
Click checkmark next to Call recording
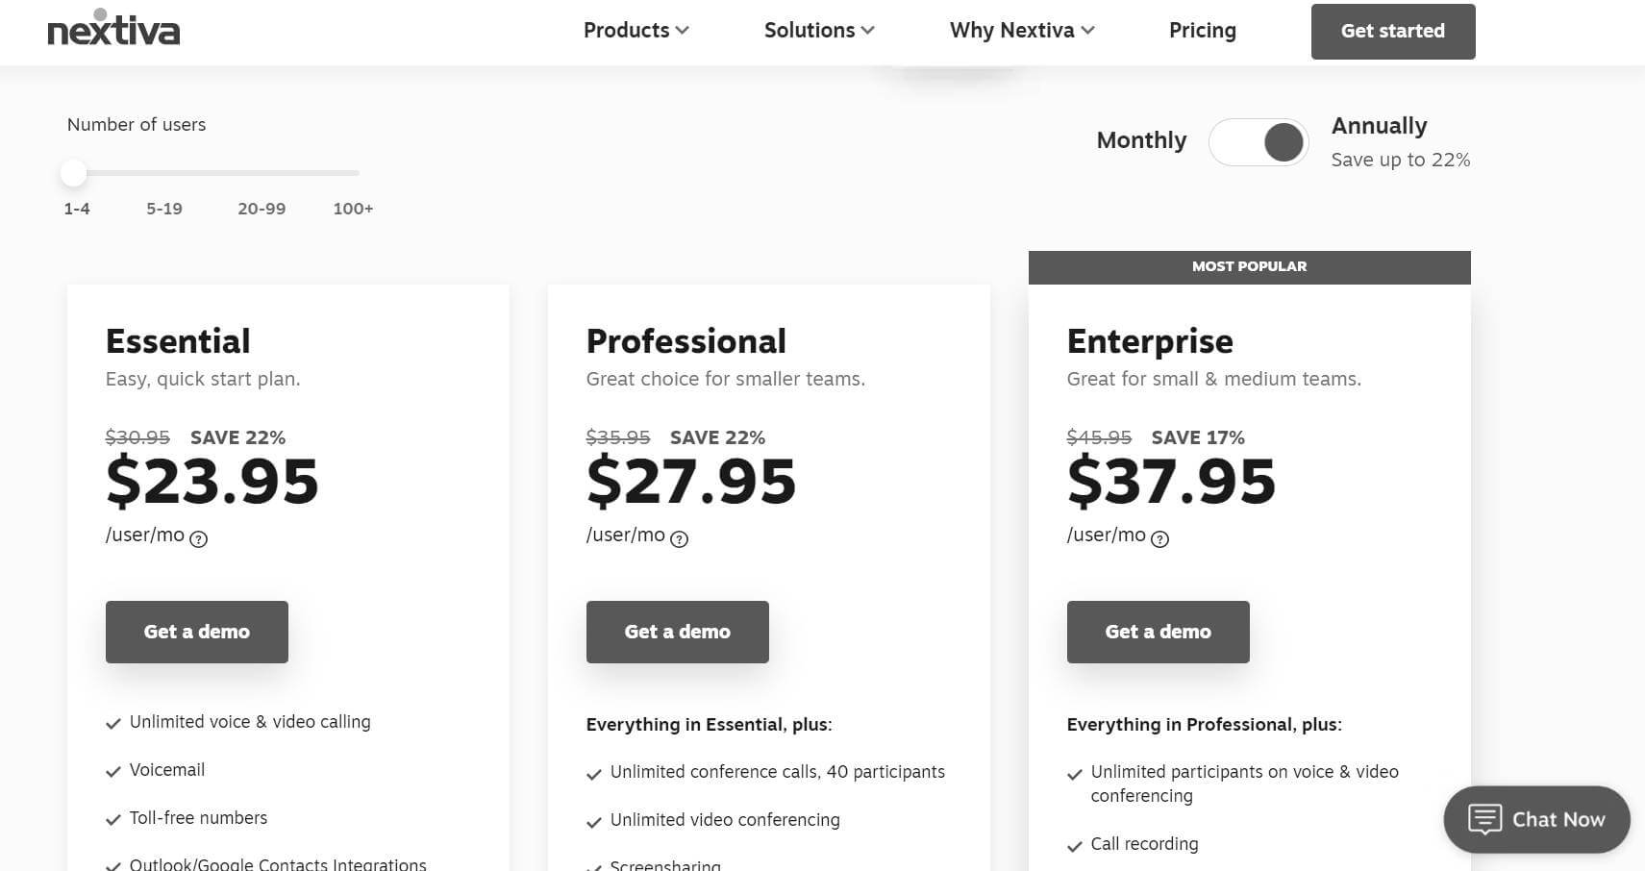(x=1075, y=846)
